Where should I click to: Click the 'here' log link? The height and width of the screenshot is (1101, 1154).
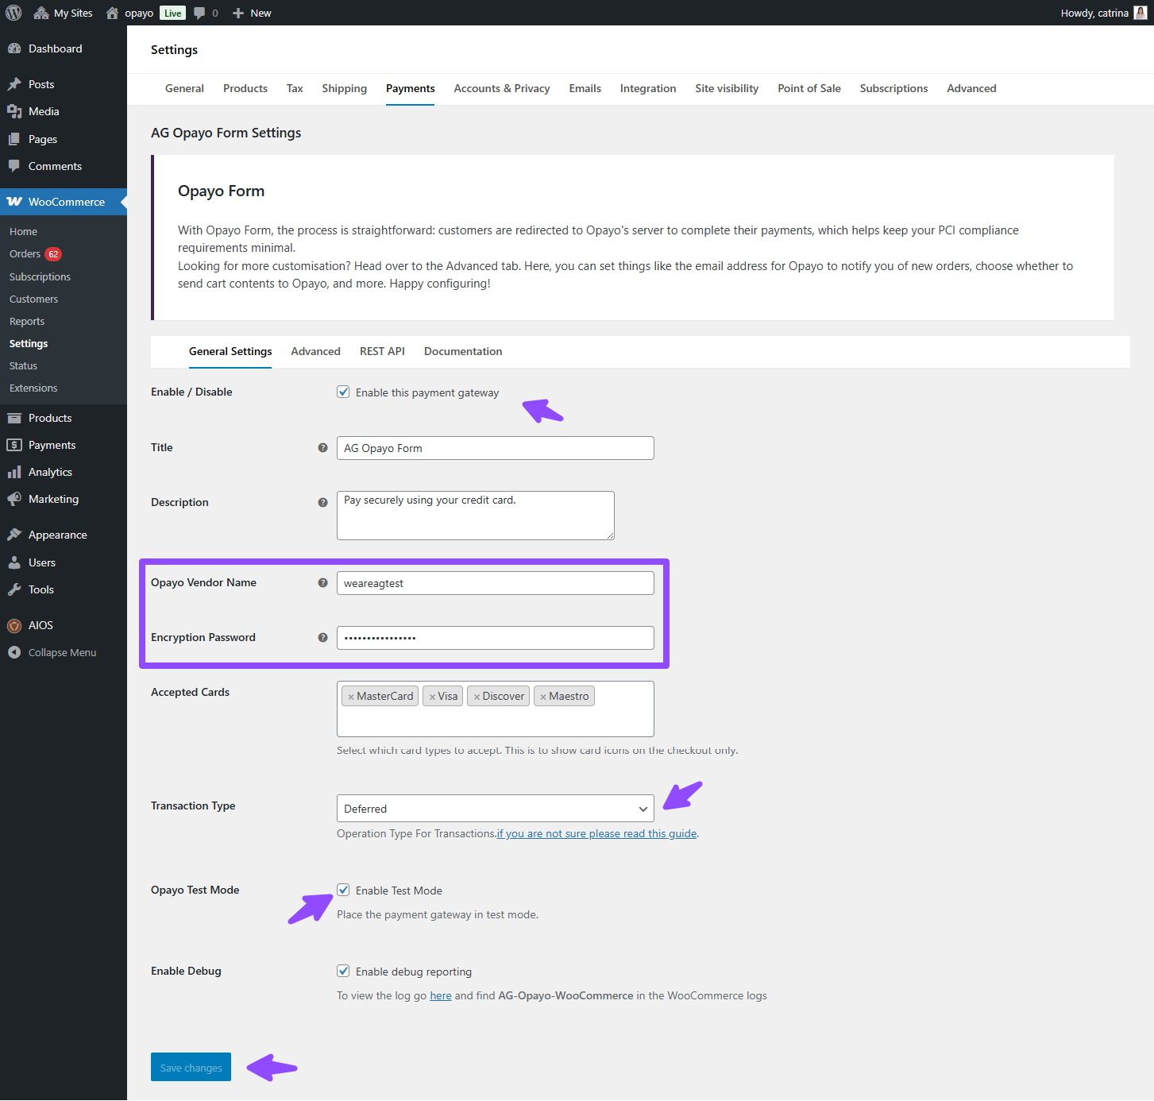pyautogui.click(x=441, y=995)
